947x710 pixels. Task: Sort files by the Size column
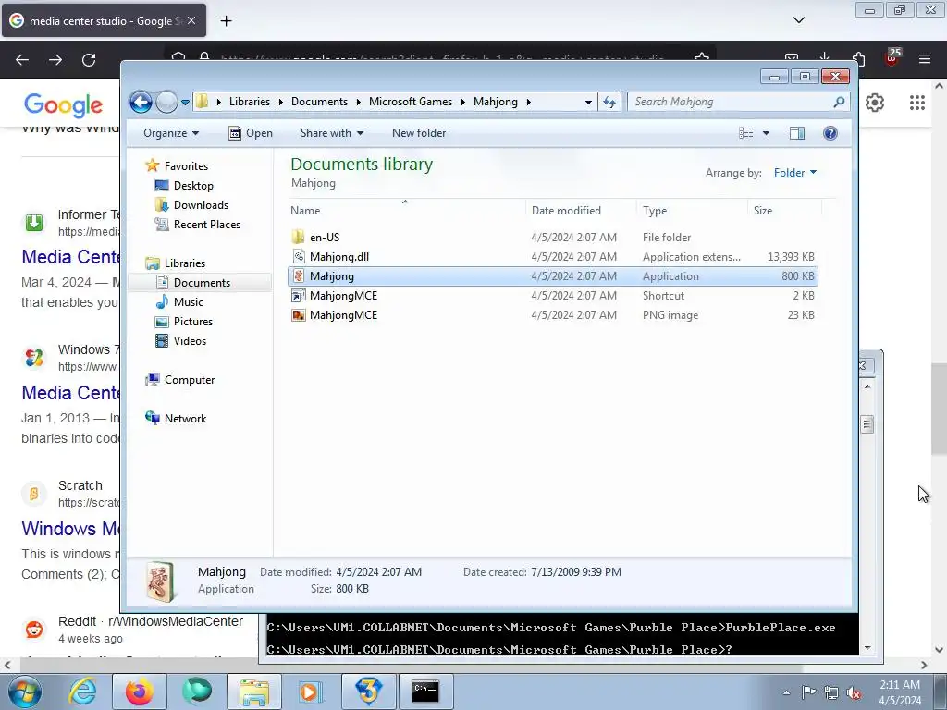point(784,211)
